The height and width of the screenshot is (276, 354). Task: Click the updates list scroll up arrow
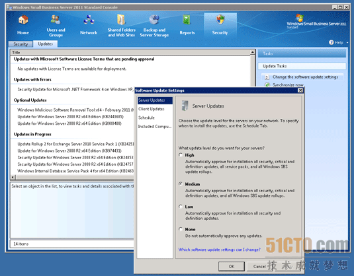(253, 52)
